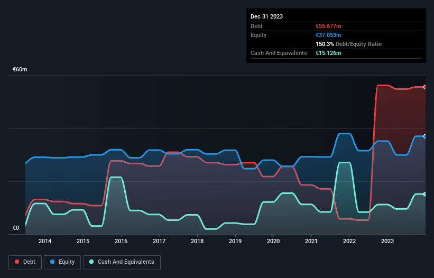Select the 2015 x-axis label

(83, 241)
